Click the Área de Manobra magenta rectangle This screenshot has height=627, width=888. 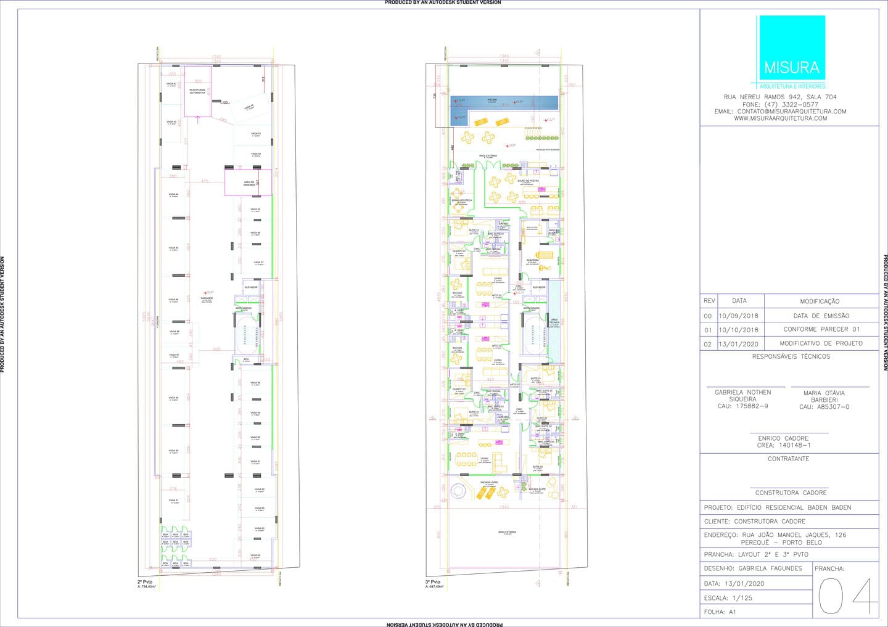point(248,183)
